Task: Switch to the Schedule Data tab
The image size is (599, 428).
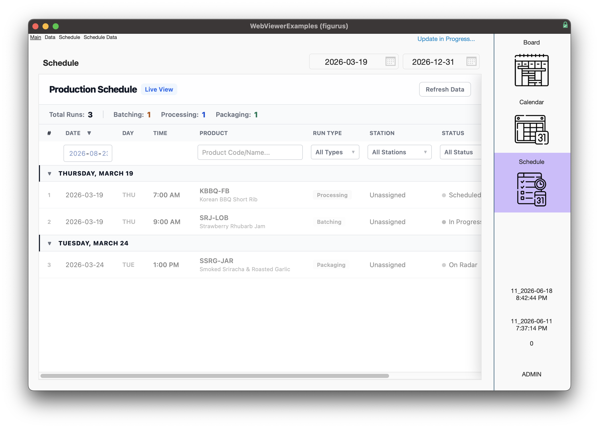Action: click(100, 37)
